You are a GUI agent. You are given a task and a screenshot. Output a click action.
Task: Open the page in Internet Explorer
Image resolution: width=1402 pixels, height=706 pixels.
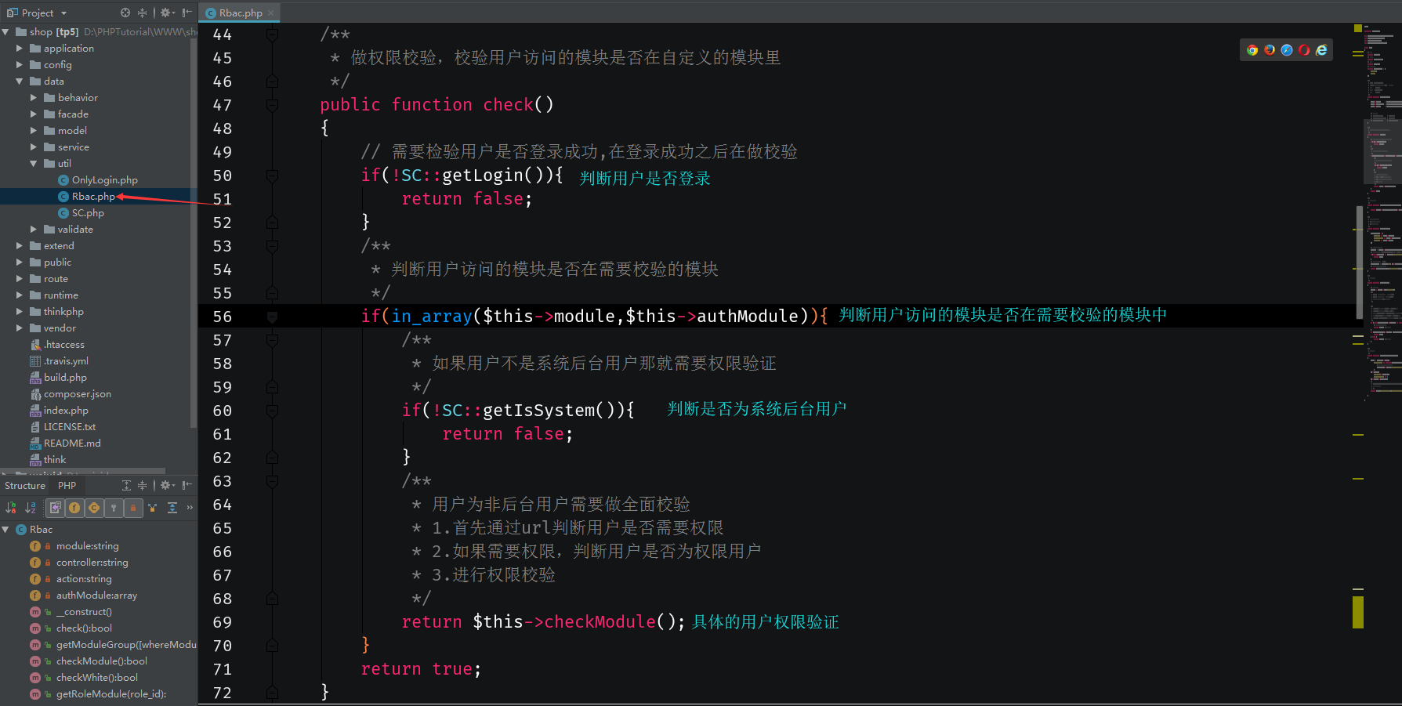tap(1321, 49)
